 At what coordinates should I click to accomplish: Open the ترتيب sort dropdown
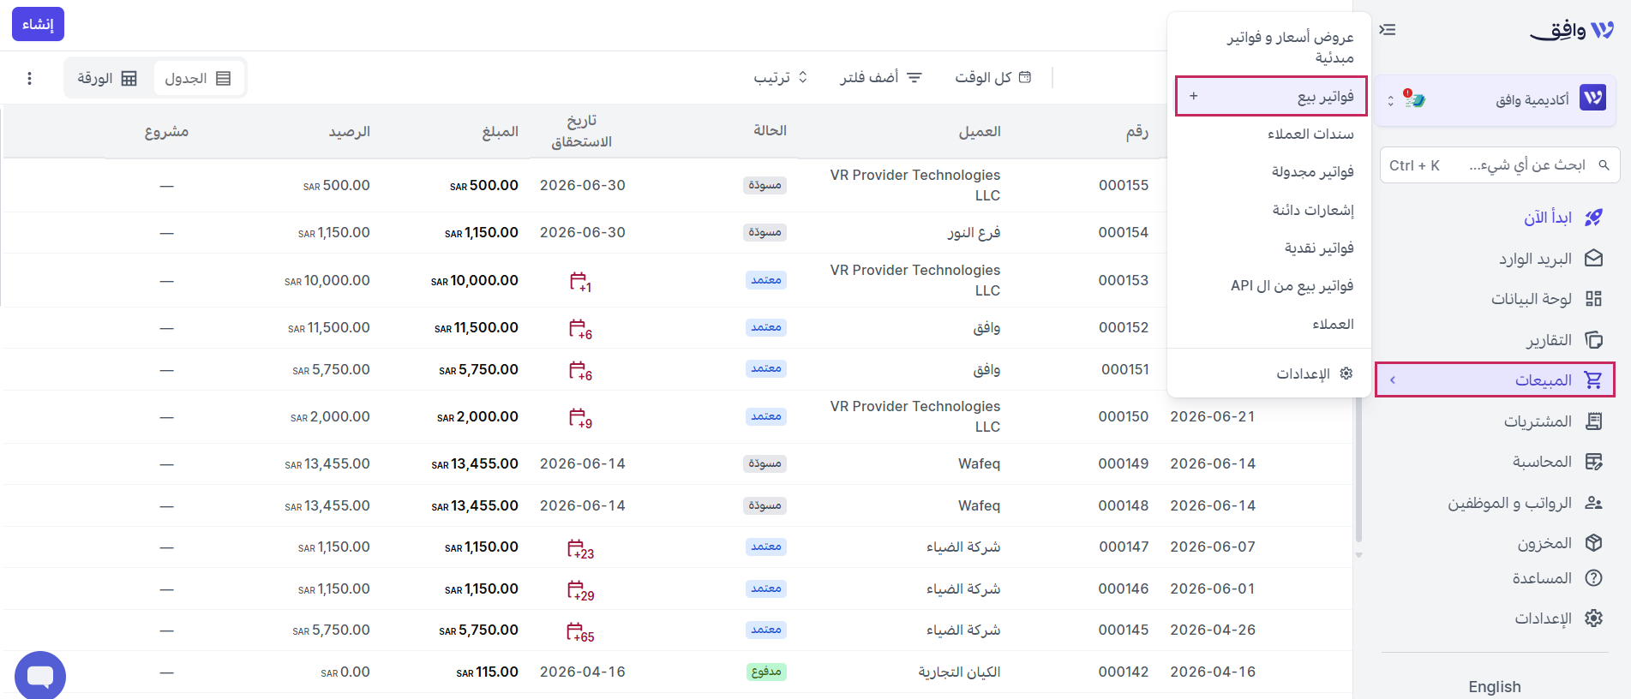click(781, 78)
